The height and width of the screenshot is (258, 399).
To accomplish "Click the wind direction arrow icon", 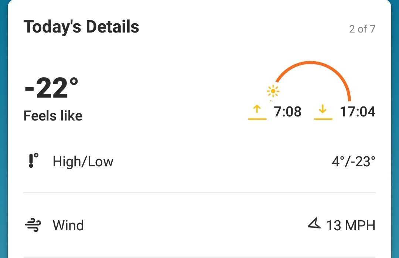I will [x=314, y=223].
